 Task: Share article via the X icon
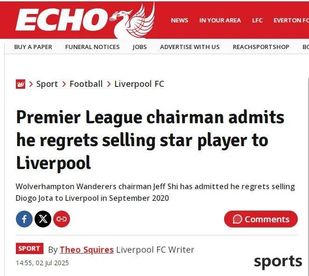(x=43, y=219)
